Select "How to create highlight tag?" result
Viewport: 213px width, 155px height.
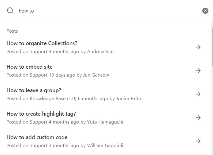(41, 114)
